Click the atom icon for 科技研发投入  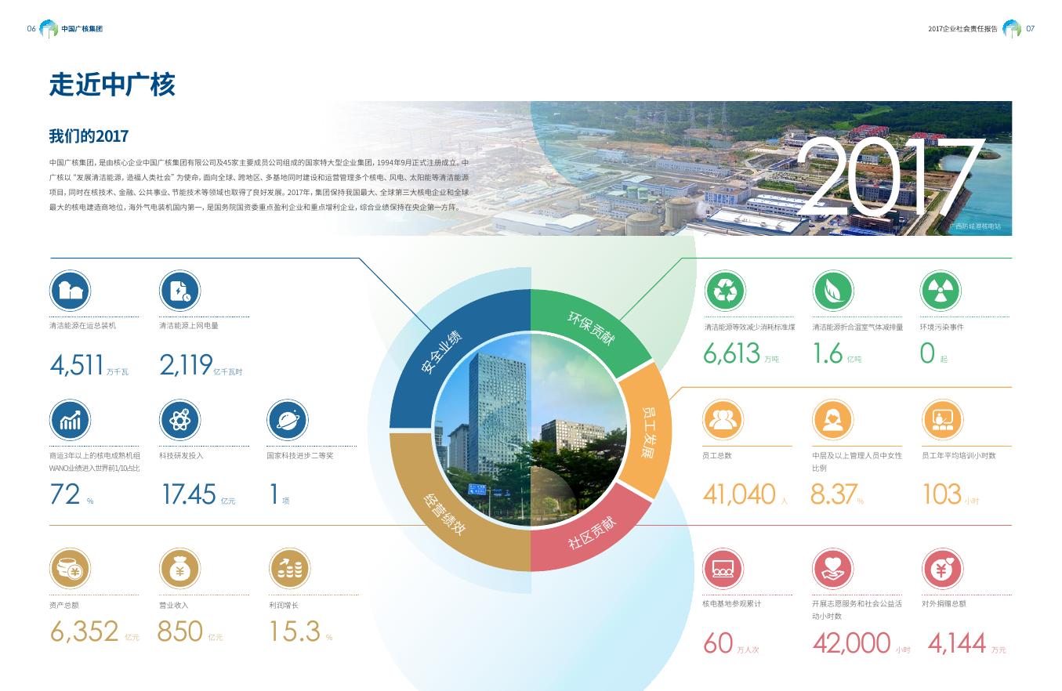click(179, 421)
